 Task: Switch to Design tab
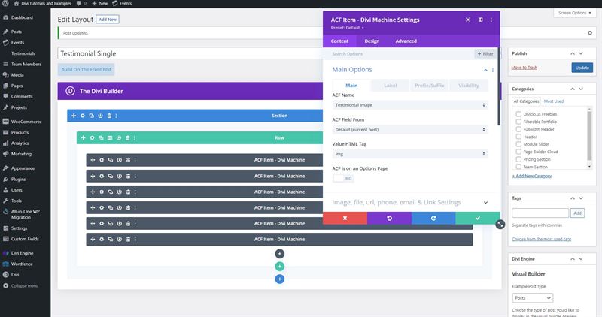[x=372, y=41]
